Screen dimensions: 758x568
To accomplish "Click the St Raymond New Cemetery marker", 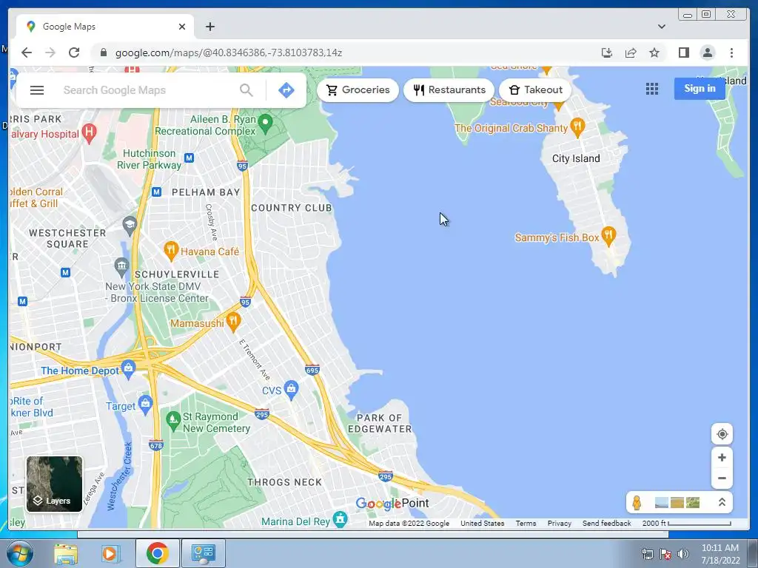I will pos(173,421).
